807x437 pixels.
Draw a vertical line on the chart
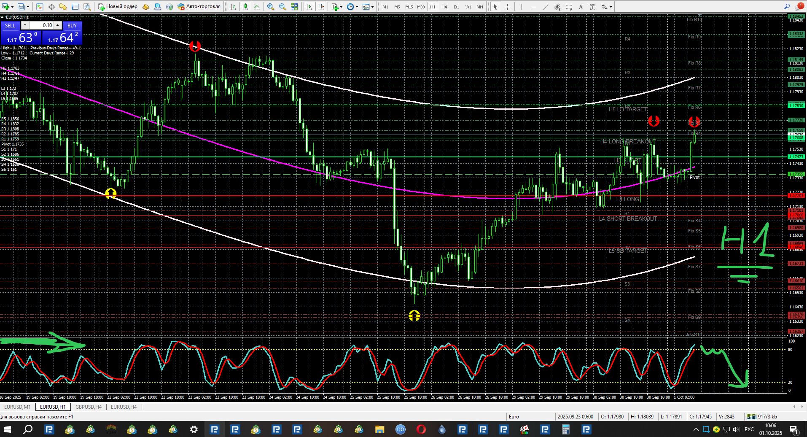[522, 7]
